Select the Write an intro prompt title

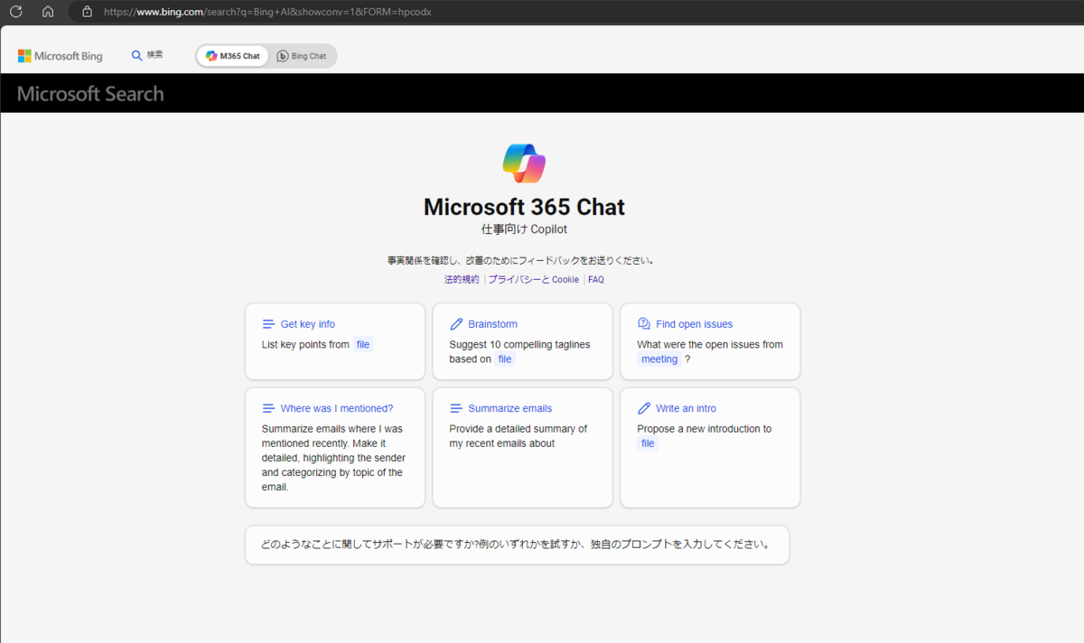[687, 409]
